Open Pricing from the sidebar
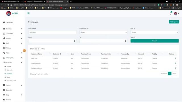The height and width of the screenshot is (102, 182). 7,48
